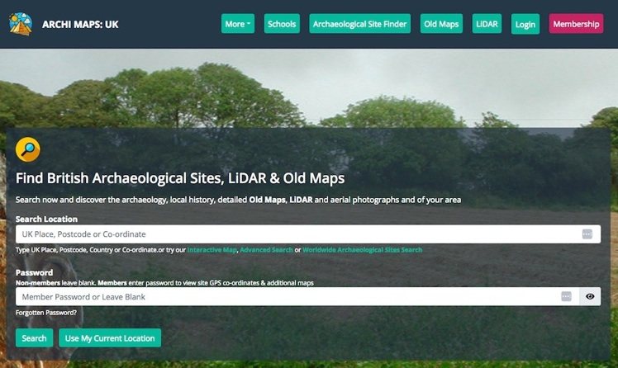Focus the UK Place search location field
Screen dimensions: 618x368
(297, 234)
